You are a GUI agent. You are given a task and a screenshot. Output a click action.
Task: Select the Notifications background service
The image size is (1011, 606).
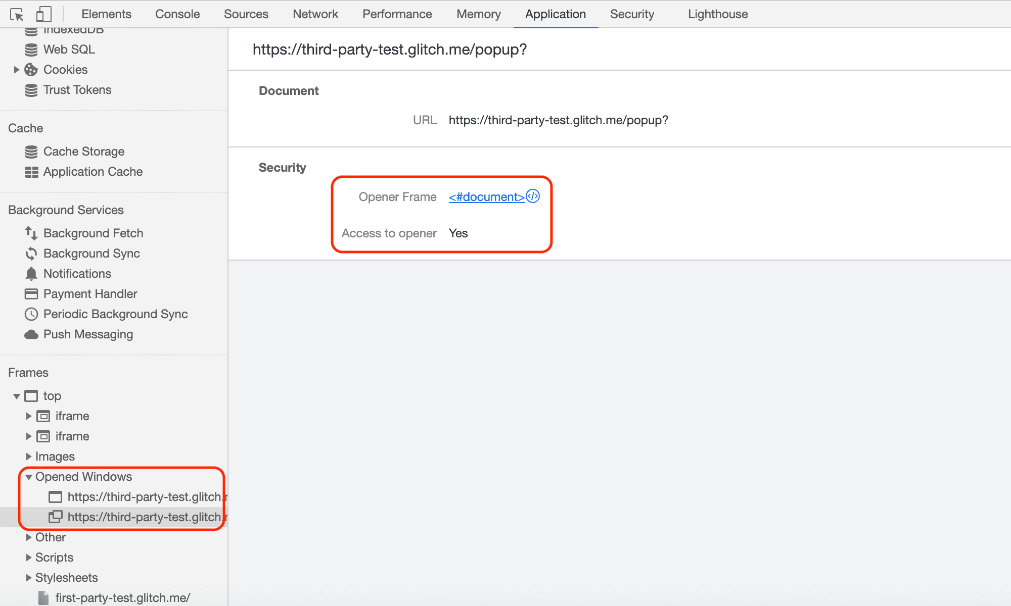click(77, 274)
